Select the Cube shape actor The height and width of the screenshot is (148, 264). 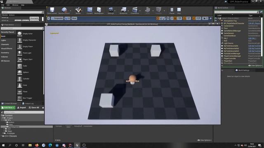30,66
